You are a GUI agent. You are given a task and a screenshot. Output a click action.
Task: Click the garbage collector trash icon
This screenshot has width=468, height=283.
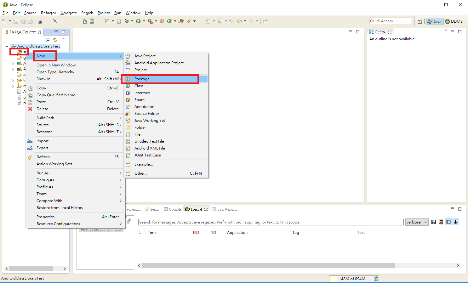pos(377,279)
